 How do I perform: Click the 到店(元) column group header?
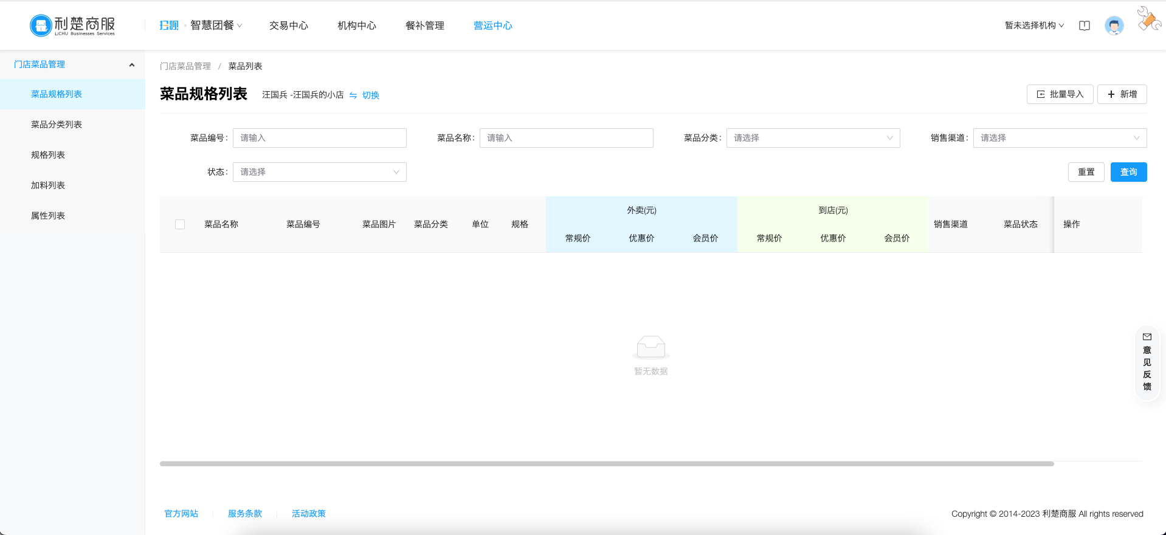[833, 210]
